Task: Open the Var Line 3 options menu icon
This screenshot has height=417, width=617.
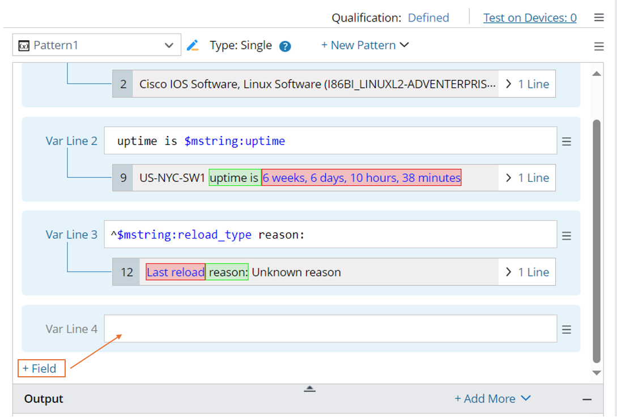Action: [x=567, y=236]
